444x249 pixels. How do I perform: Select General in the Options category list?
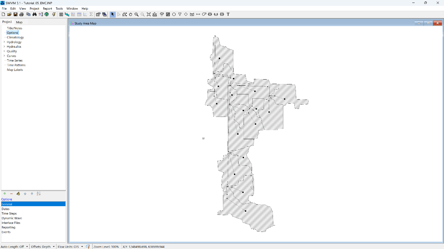[7, 204]
